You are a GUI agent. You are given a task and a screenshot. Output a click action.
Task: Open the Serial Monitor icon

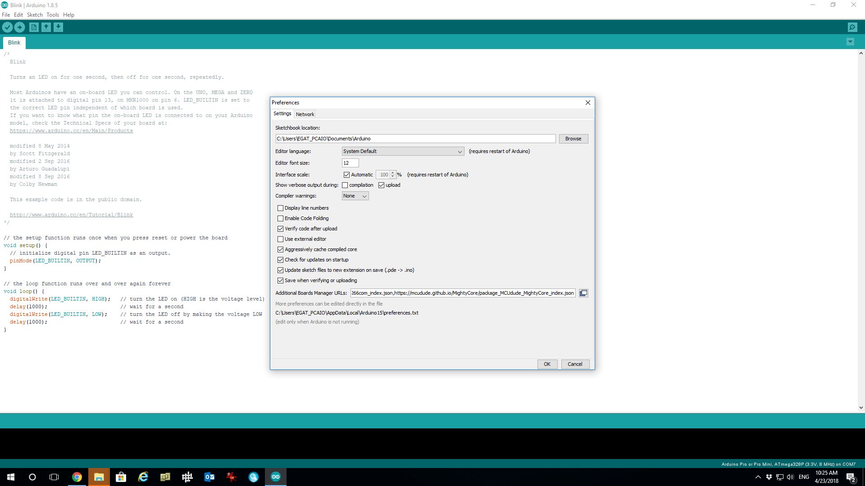pos(852,27)
